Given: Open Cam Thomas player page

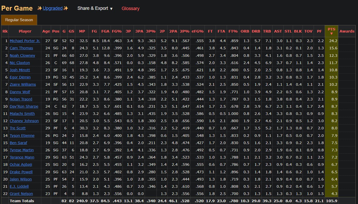Looking at the screenshot, I should coord(21,48).
